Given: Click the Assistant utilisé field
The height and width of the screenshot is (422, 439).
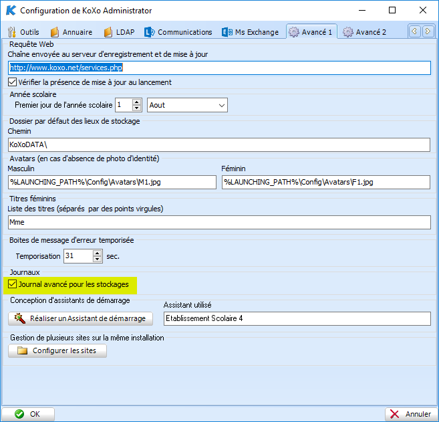Looking at the screenshot, I should pos(297,318).
